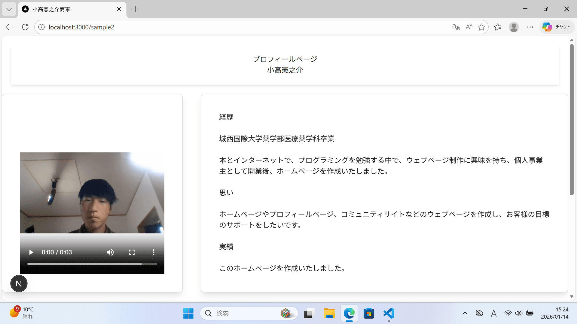Select the 小高憲之介商事 tab
Viewport: 577px width, 324px height.
point(72,9)
